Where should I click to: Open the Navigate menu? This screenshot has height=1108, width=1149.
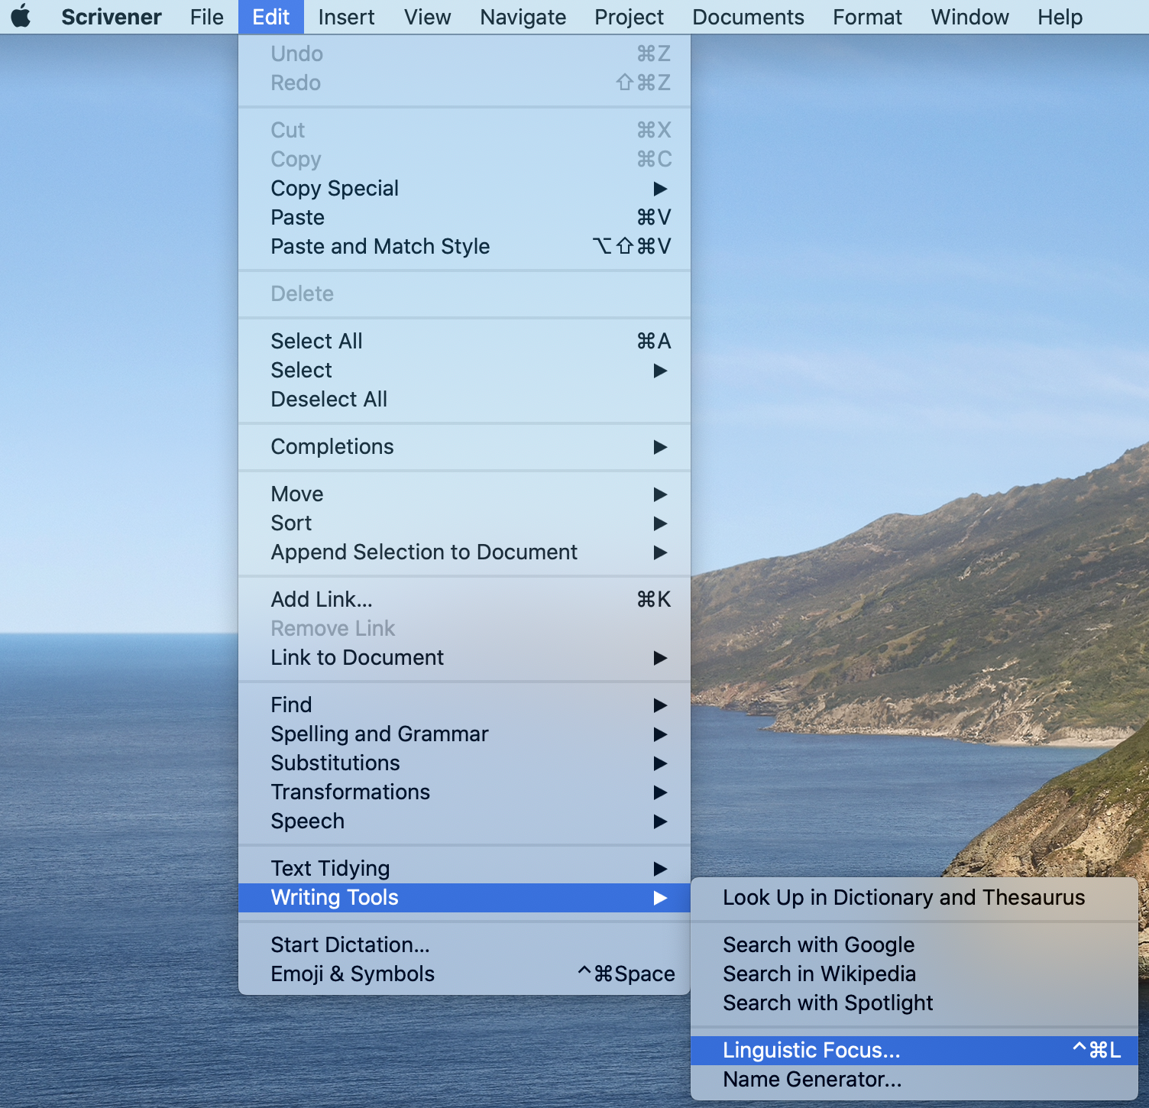coord(523,17)
